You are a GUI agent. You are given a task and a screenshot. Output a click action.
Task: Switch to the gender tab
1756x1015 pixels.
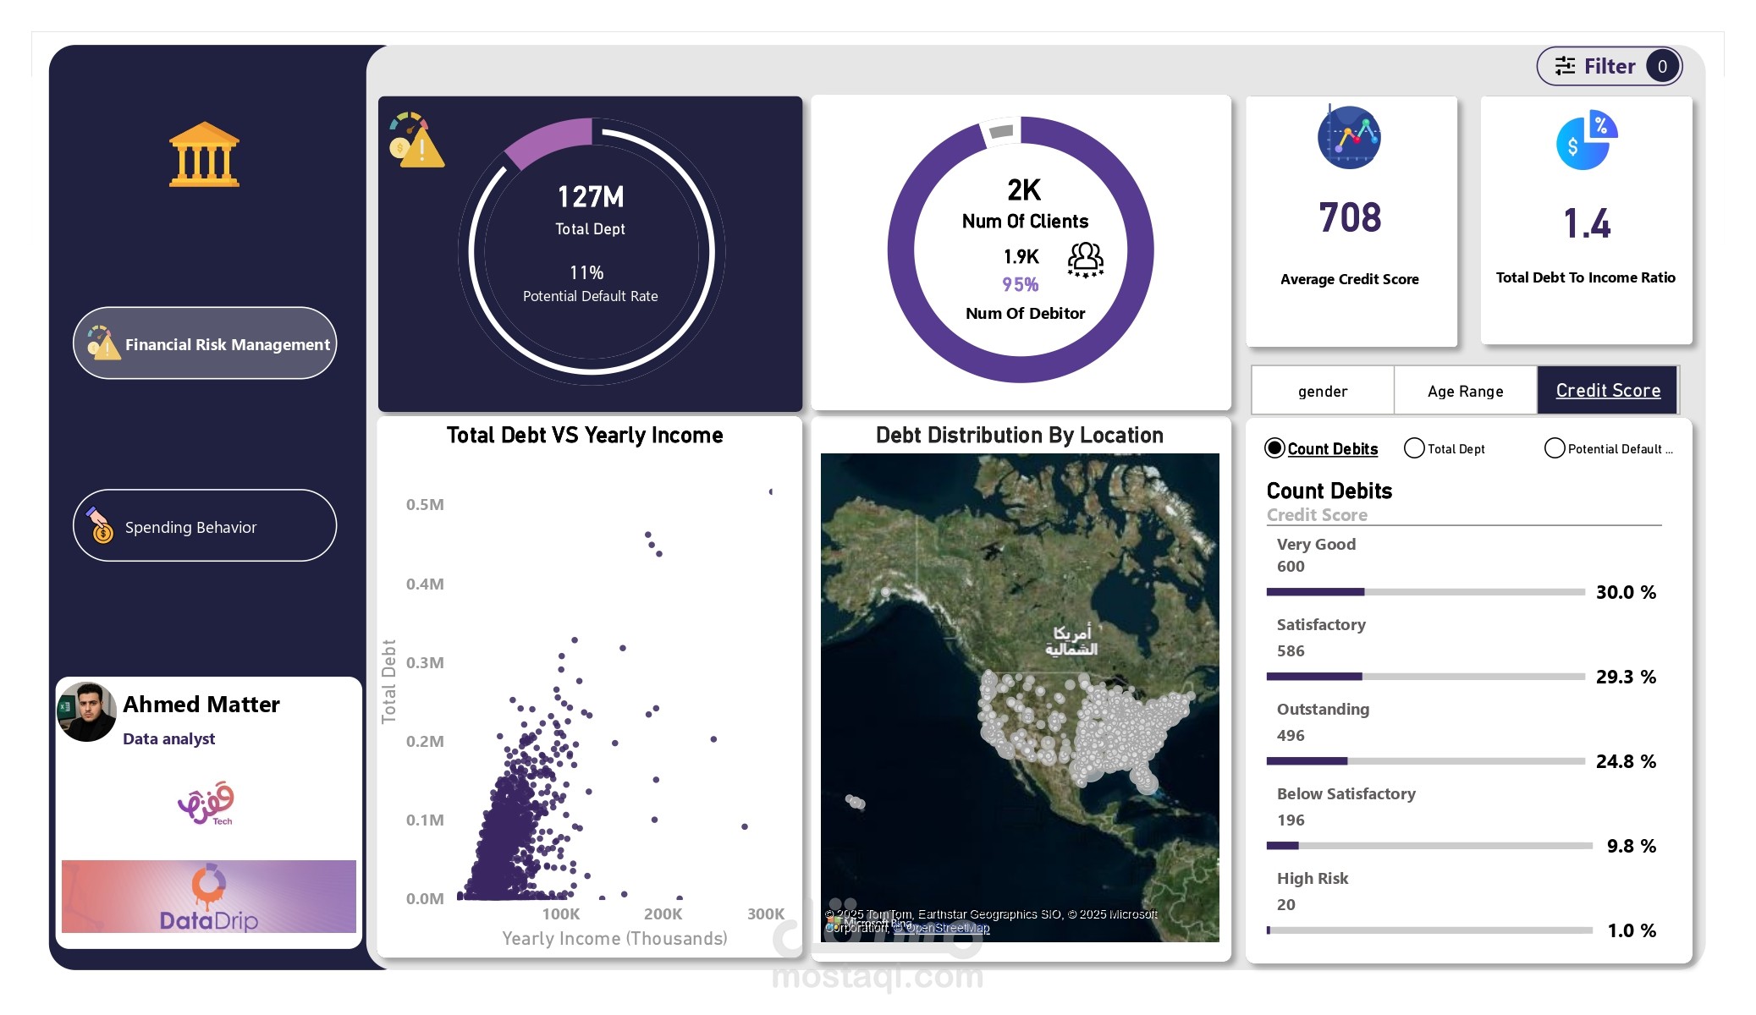click(1322, 391)
